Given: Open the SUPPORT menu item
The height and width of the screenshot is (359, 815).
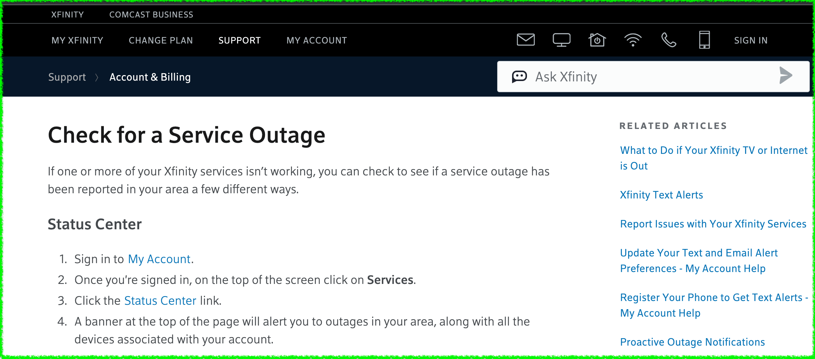Looking at the screenshot, I should pyautogui.click(x=240, y=40).
